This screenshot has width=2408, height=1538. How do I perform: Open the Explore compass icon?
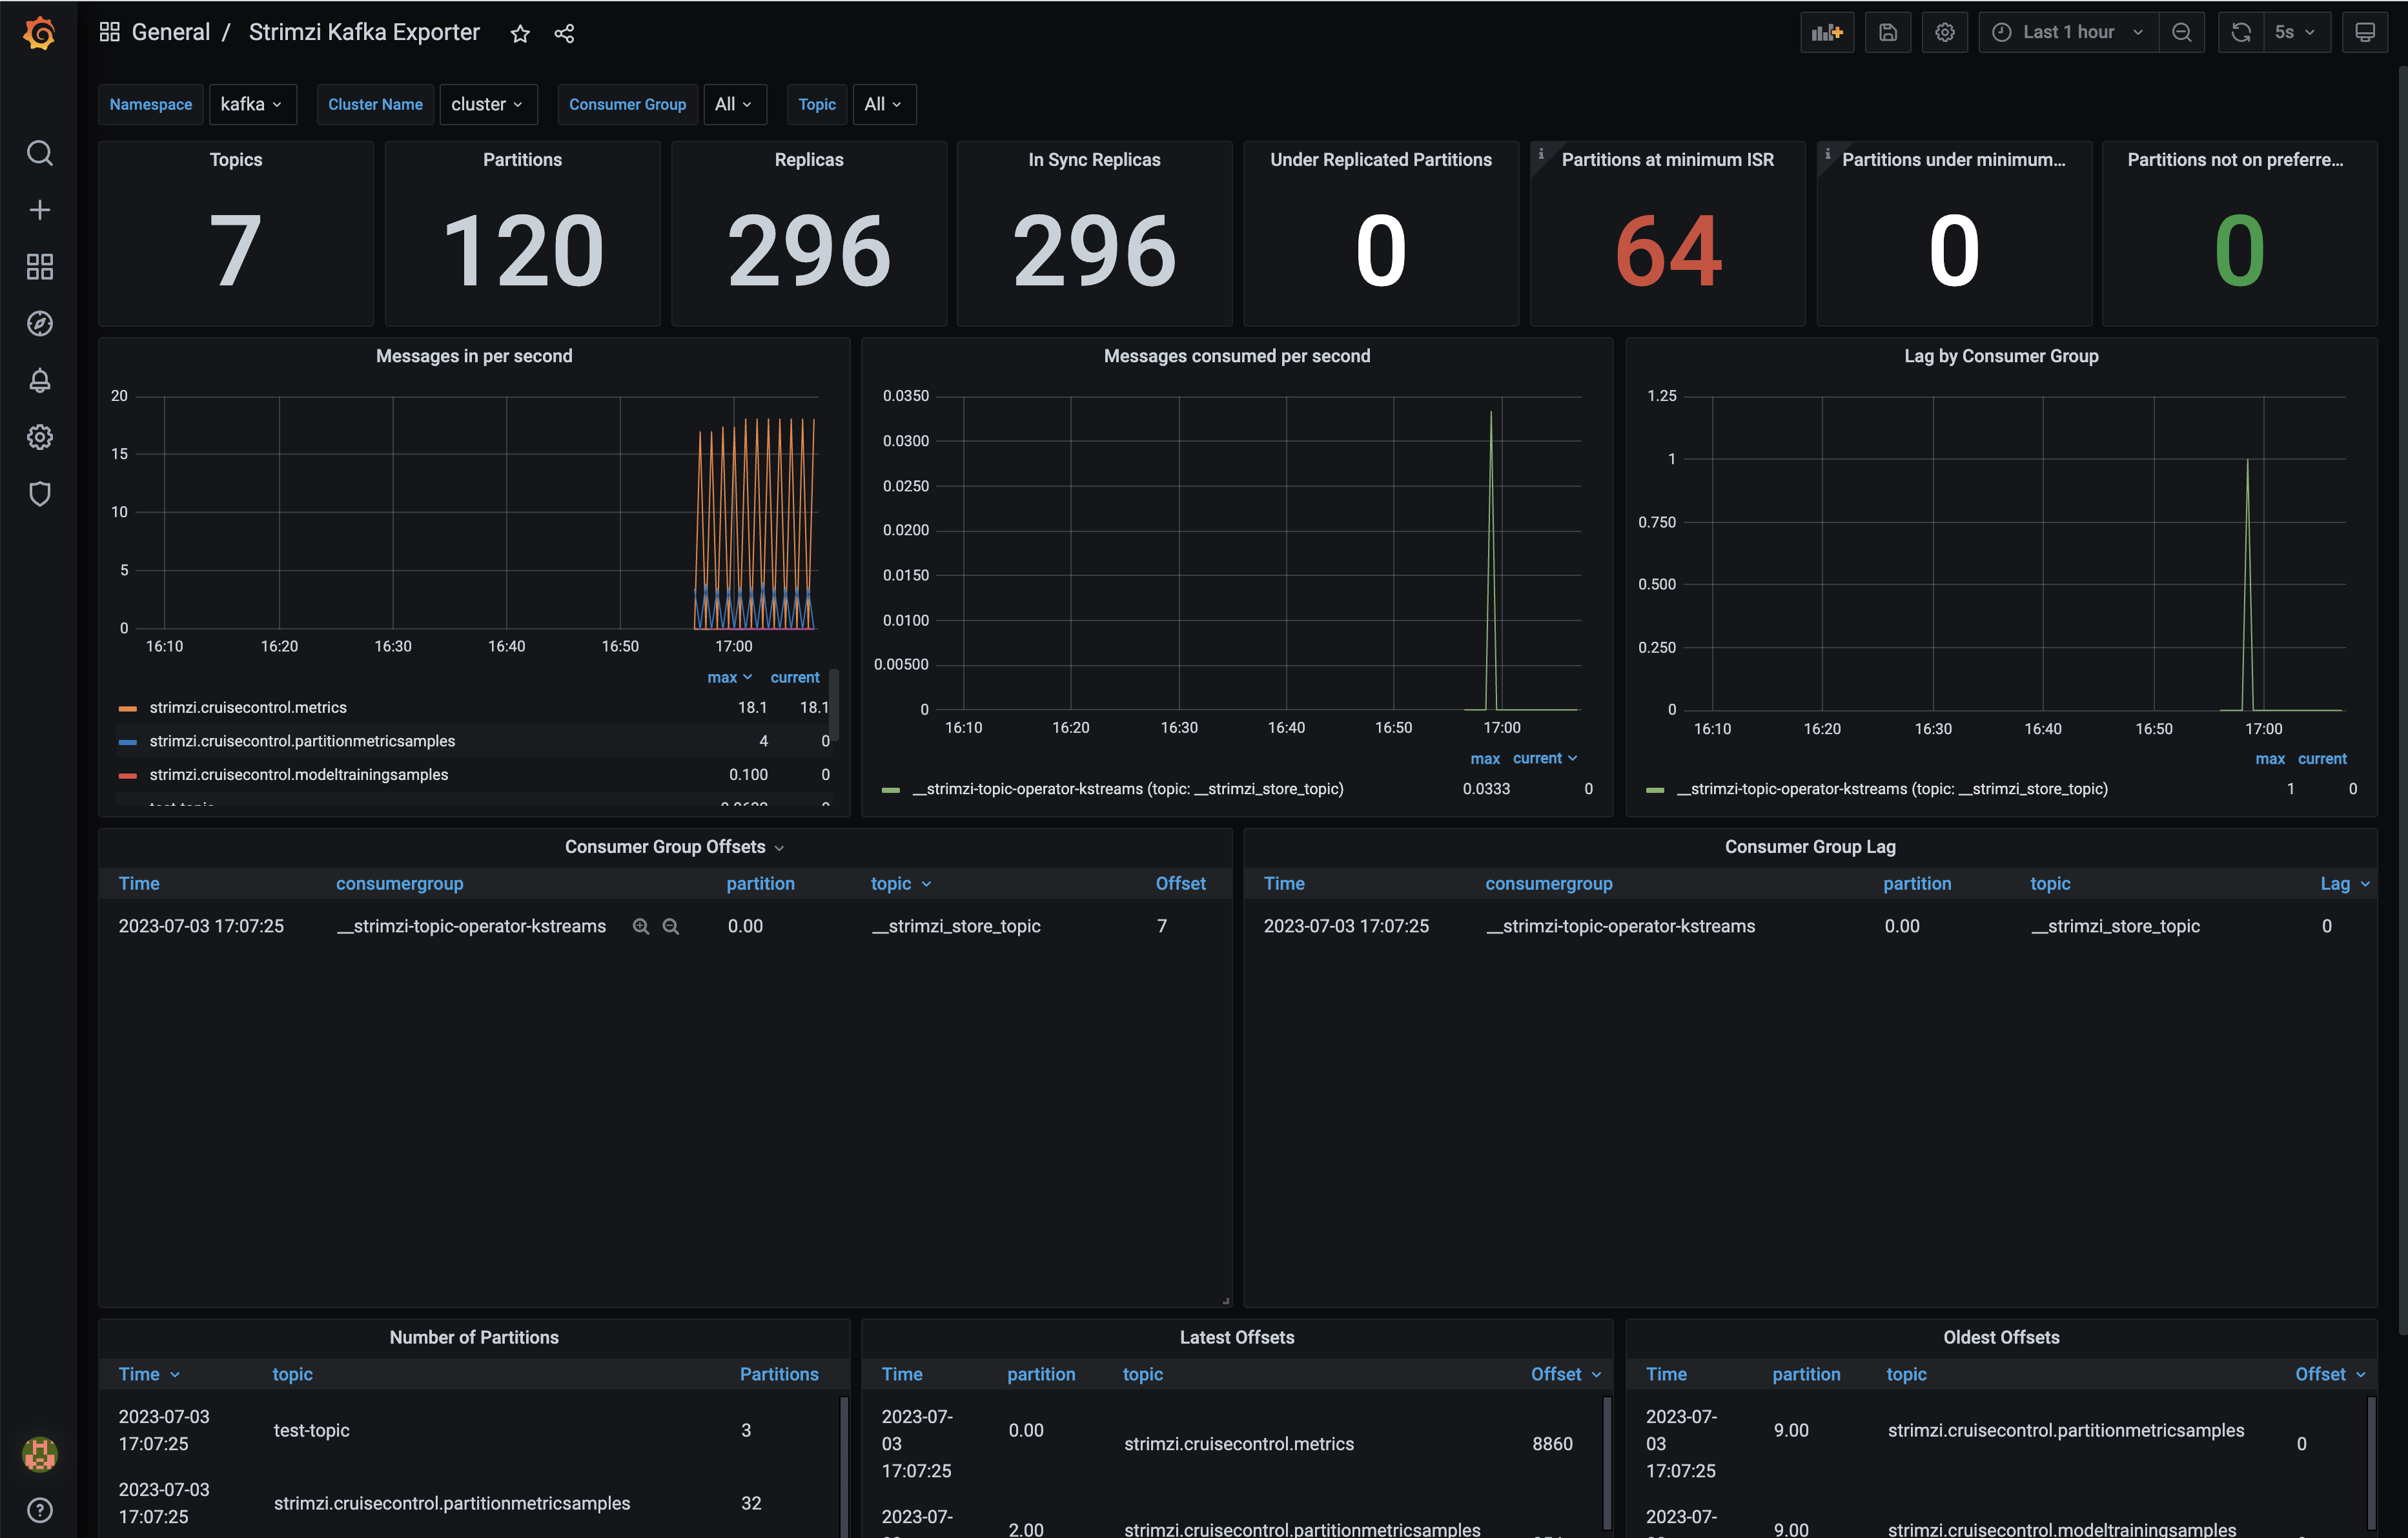click(x=39, y=324)
